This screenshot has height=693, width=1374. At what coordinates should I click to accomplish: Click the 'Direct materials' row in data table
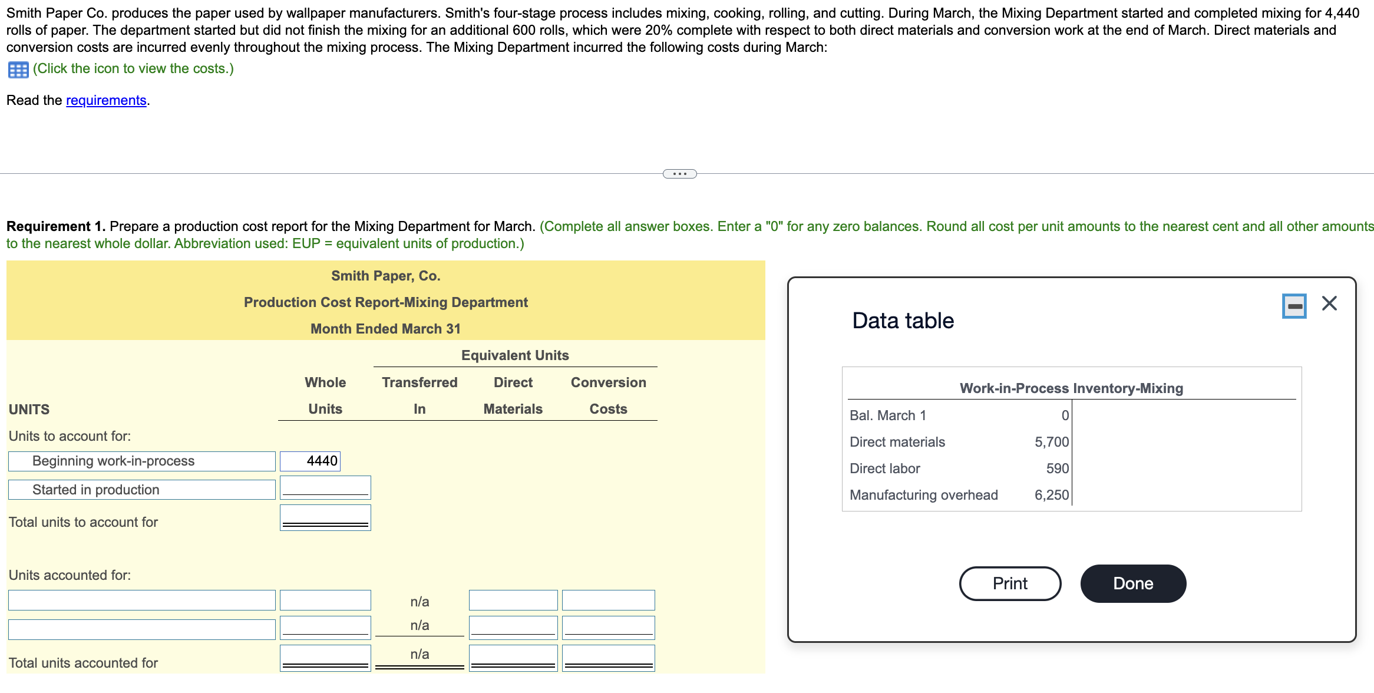(959, 442)
